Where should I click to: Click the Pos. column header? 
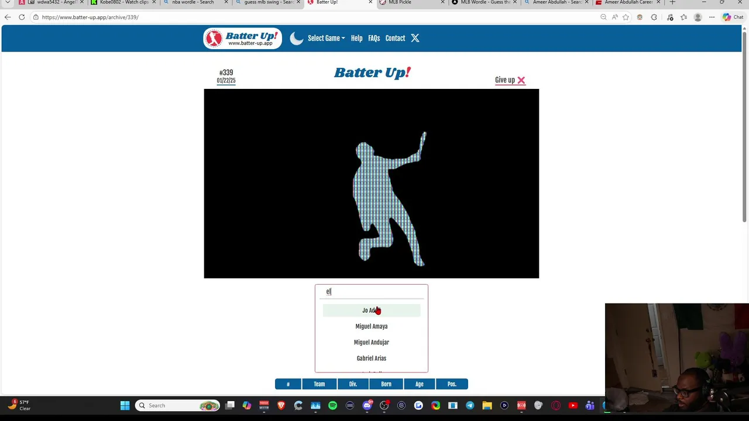click(452, 384)
